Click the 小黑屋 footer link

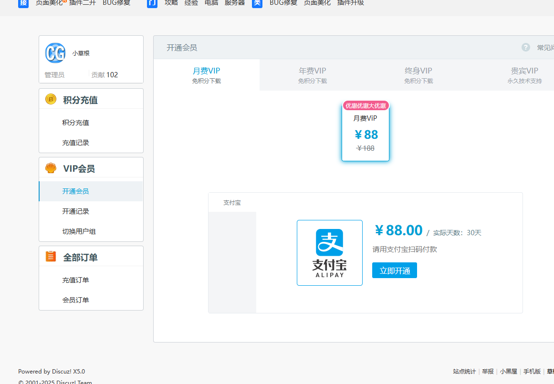tap(508, 371)
